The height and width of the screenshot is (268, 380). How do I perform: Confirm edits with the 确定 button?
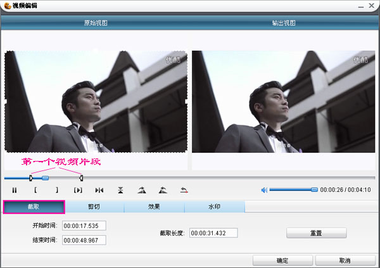pyautogui.click(x=282, y=260)
